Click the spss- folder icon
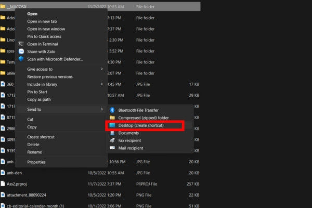The width and height of the screenshot is (312, 208). [3, 51]
